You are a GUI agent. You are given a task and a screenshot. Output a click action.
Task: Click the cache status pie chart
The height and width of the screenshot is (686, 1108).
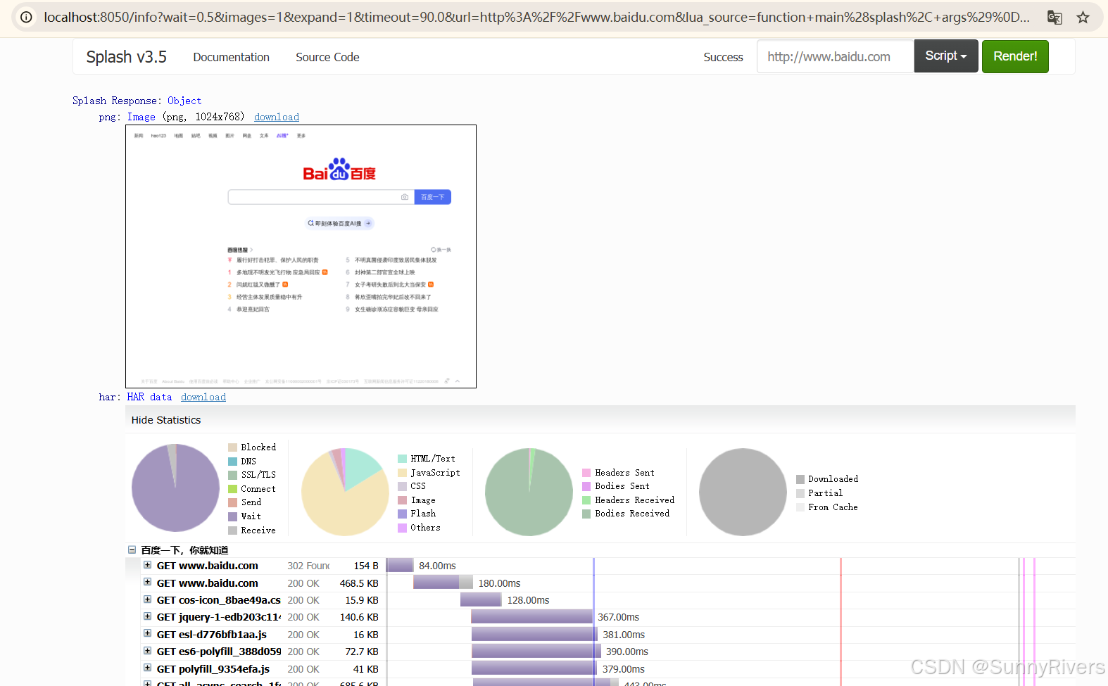743,492
